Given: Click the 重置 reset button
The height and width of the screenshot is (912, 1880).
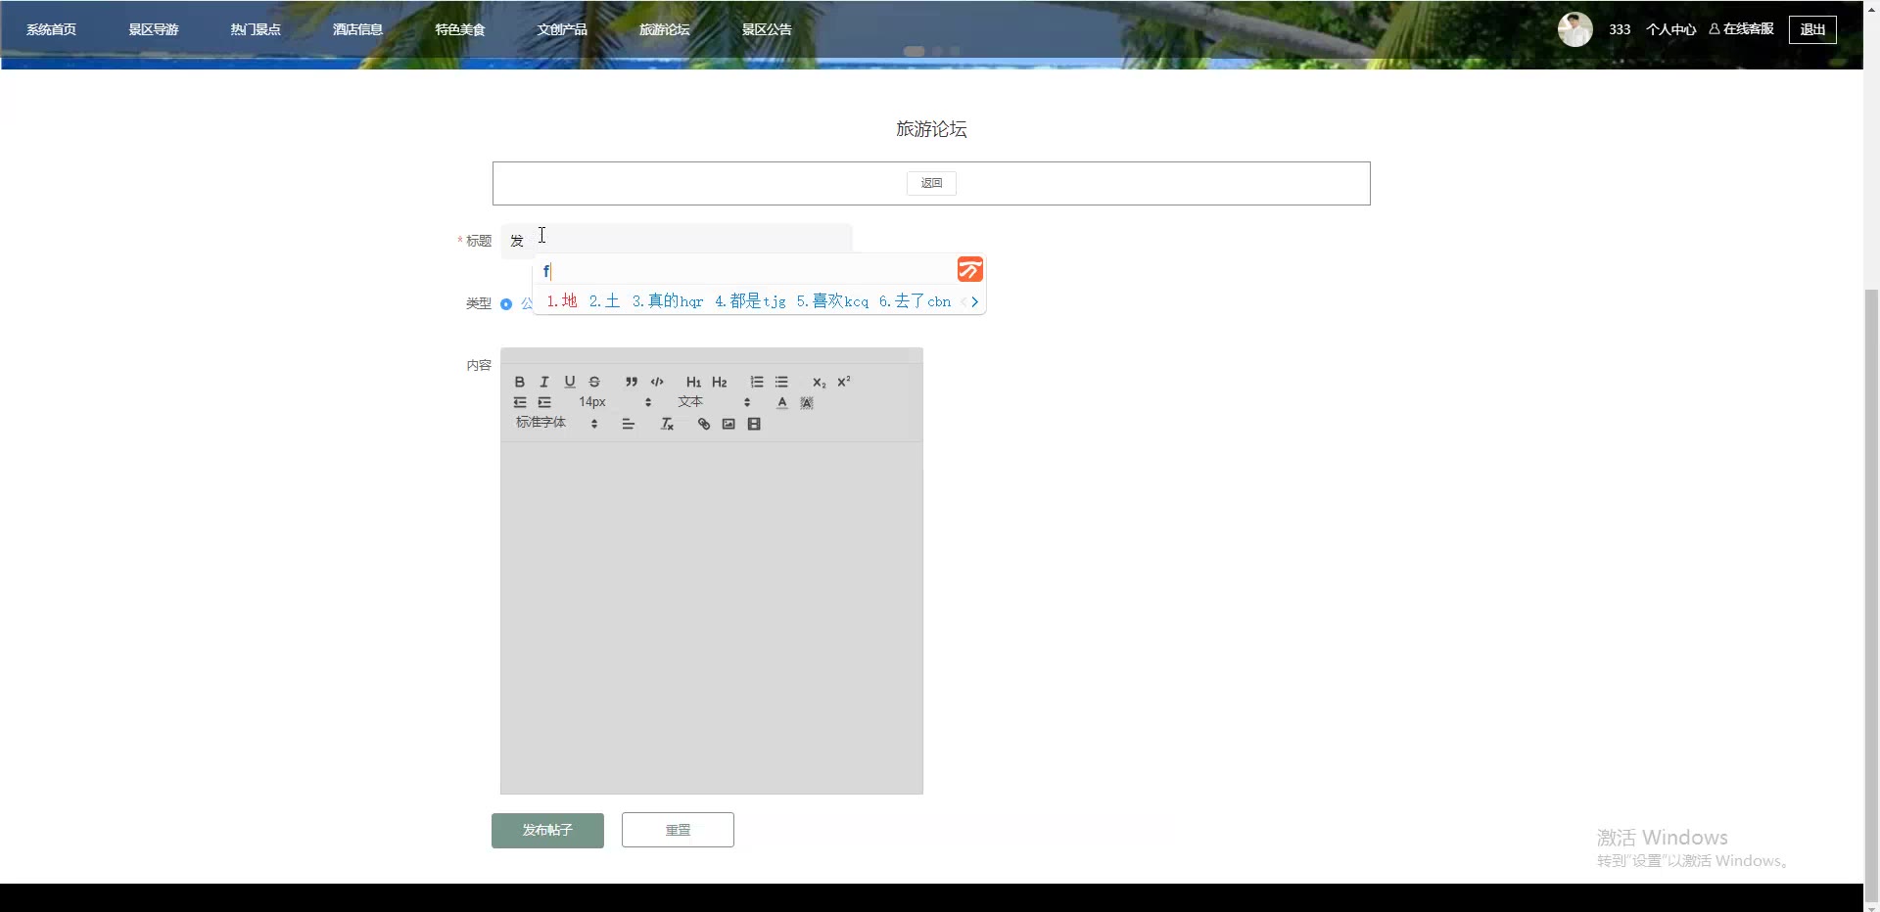Looking at the screenshot, I should pyautogui.click(x=678, y=830).
